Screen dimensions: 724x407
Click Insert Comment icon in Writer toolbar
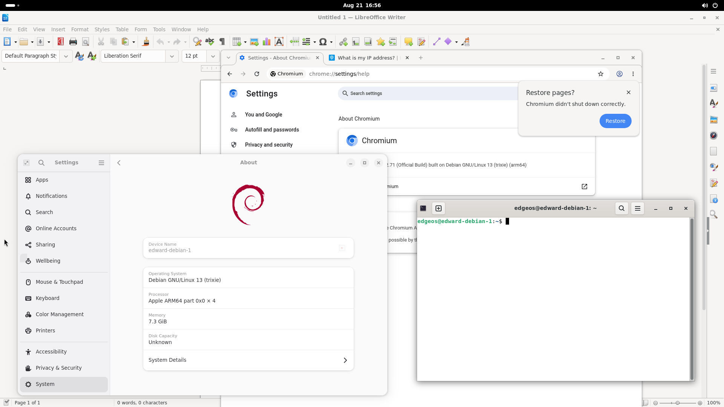(x=408, y=42)
